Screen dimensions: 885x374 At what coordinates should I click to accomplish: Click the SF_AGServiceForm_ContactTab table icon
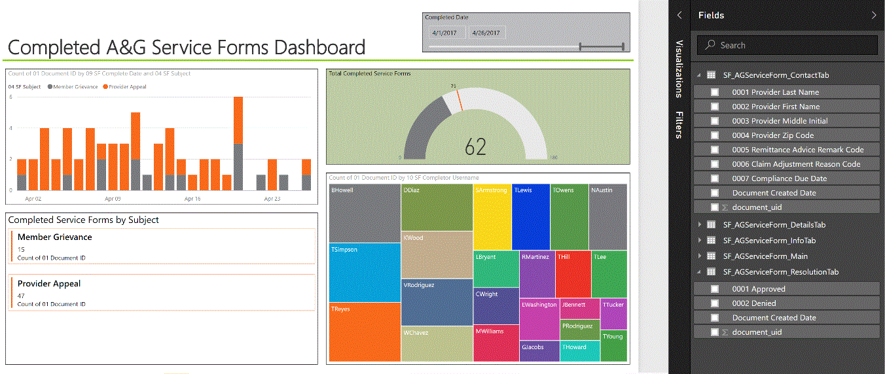[711, 75]
